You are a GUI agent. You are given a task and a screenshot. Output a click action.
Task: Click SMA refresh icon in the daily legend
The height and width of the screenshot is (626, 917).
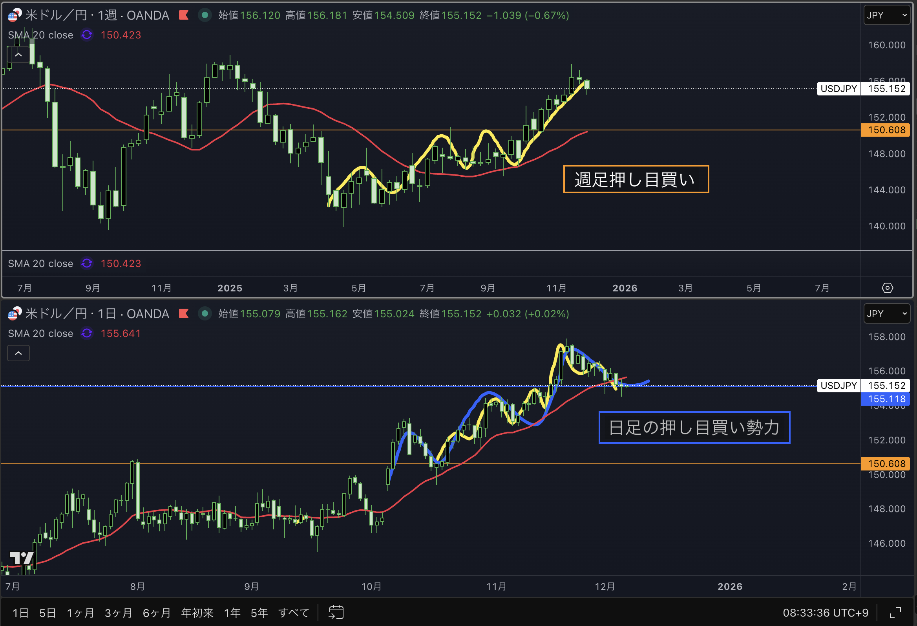[87, 333]
